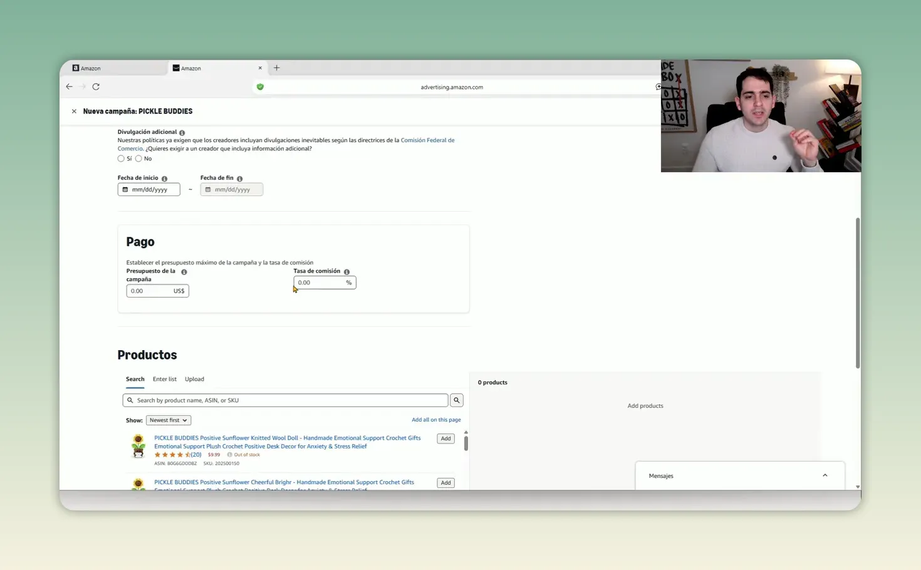Click the Mensajes panel header
921x570 pixels.
pyautogui.click(x=740, y=475)
